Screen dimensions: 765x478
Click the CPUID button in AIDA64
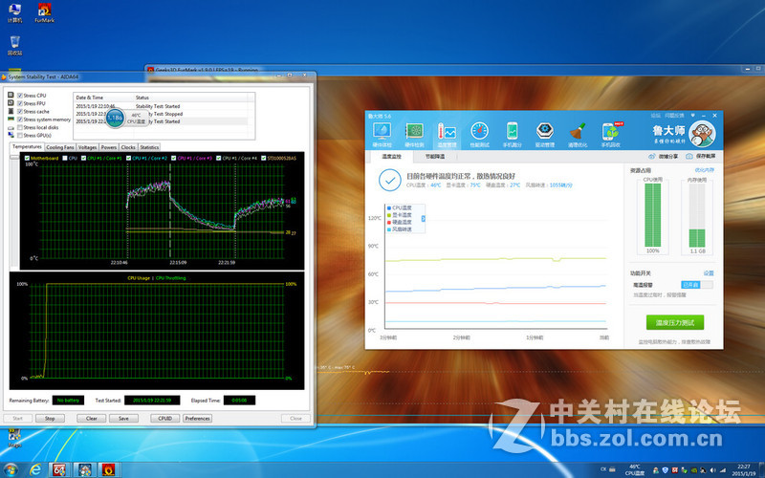[x=164, y=419]
